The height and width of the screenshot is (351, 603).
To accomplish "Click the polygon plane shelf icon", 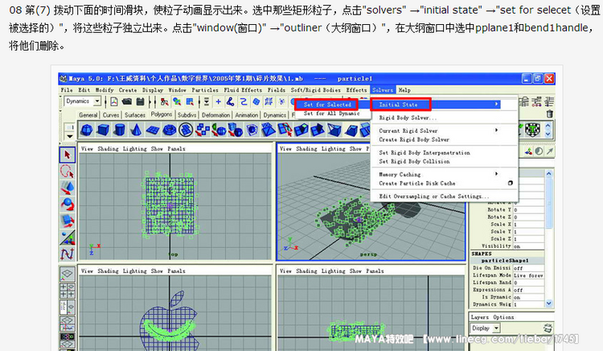I will [x=153, y=130].
